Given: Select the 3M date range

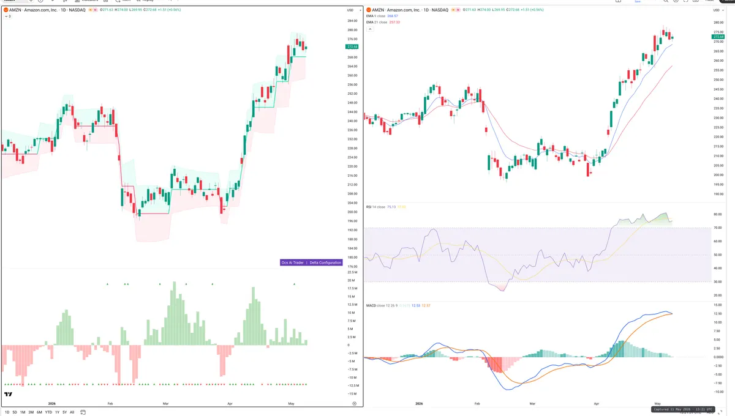Looking at the screenshot, I should point(31,412).
